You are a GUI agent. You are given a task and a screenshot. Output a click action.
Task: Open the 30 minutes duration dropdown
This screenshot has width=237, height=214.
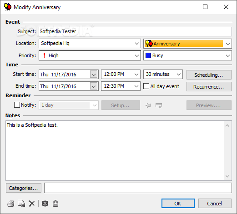[x=179, y=75]
